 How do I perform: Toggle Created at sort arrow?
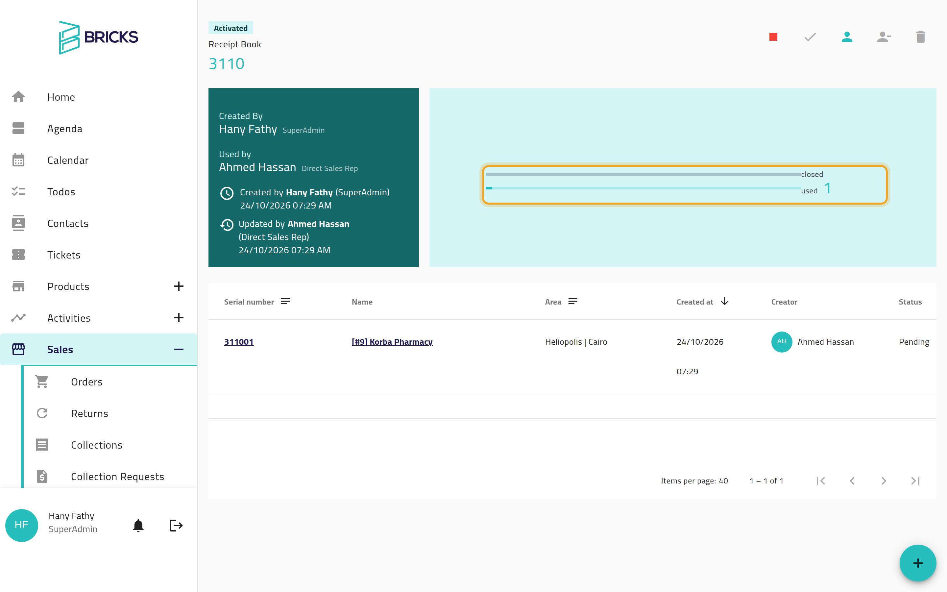coord(725,302)
